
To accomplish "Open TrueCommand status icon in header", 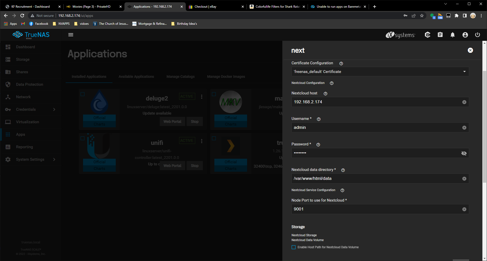I will (427, 35).
